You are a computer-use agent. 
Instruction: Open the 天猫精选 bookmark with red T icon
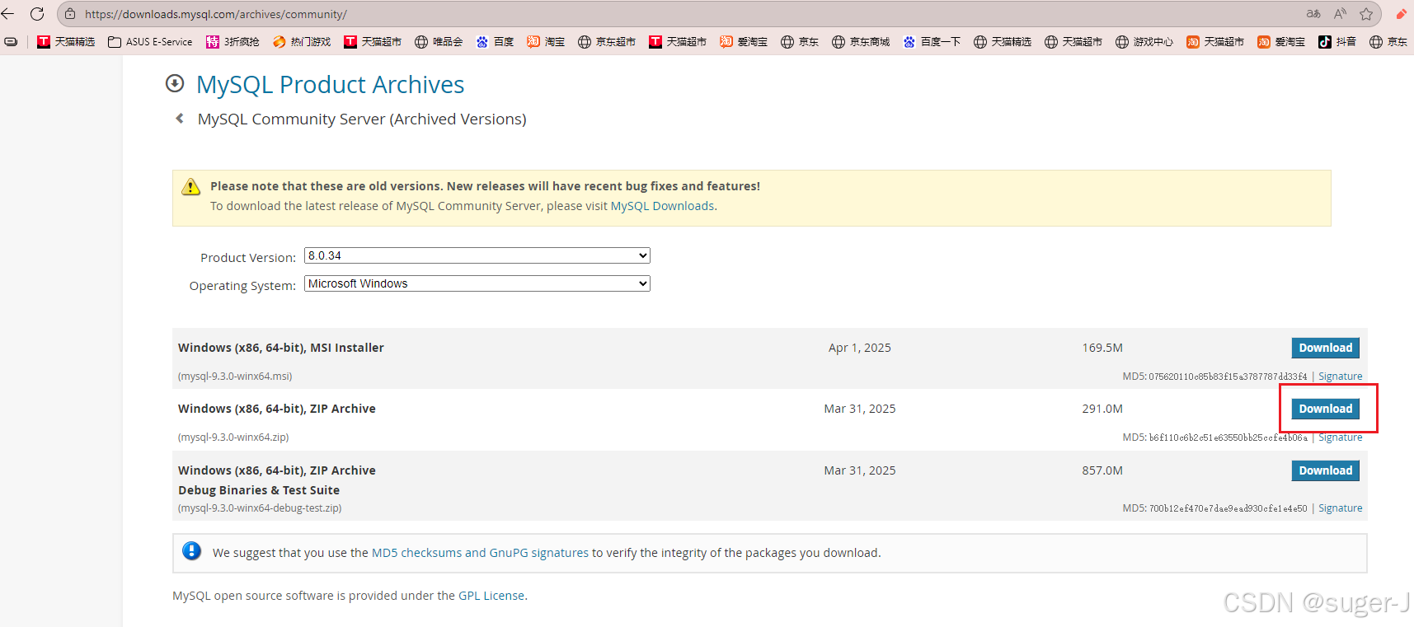click(x=66, y=42)
